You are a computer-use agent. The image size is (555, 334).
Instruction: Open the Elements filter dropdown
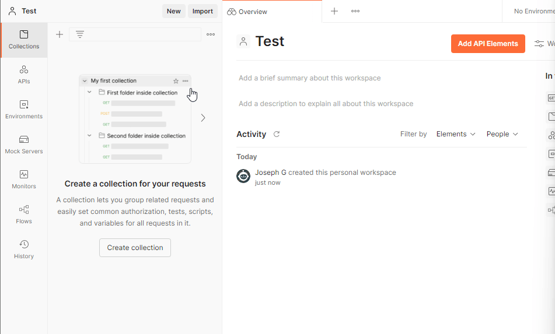point(456,134)
